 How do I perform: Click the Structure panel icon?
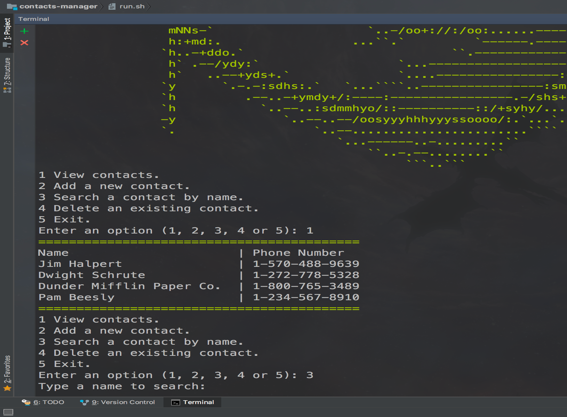click(x=7, y=90)
